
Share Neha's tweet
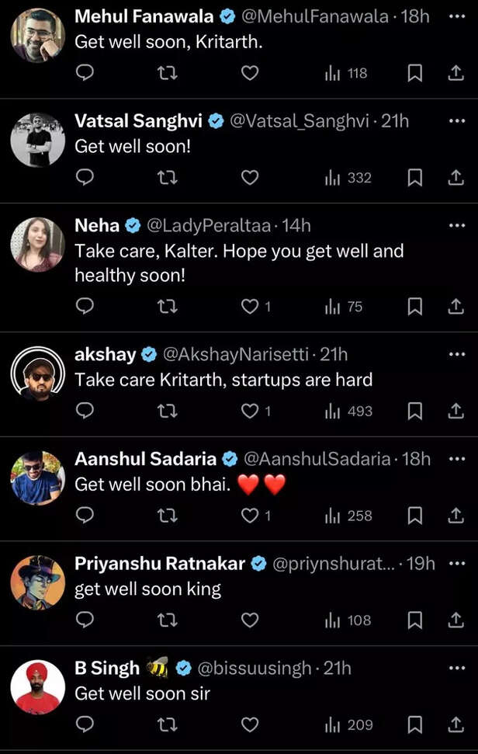[x=456, y=307]
